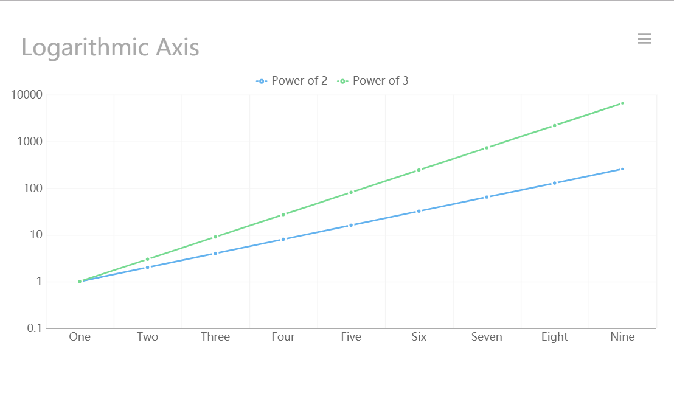
Task: Click the green Power of 3 legend marker
Action: [x=342, y=81]
